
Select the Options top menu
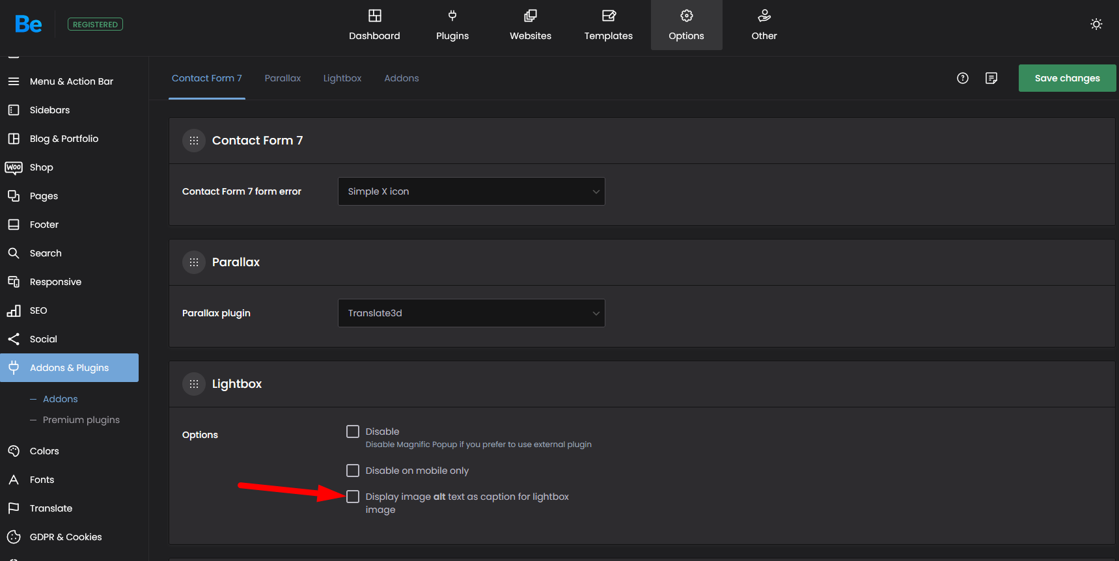tap(687, 25)
